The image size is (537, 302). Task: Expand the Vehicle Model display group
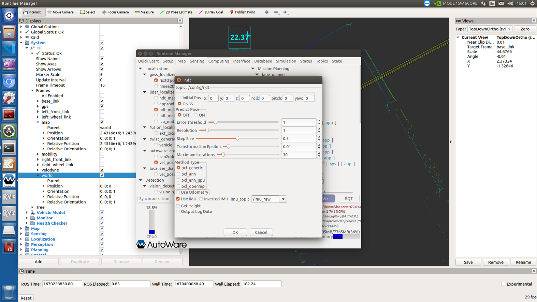(x=27, y=213)
